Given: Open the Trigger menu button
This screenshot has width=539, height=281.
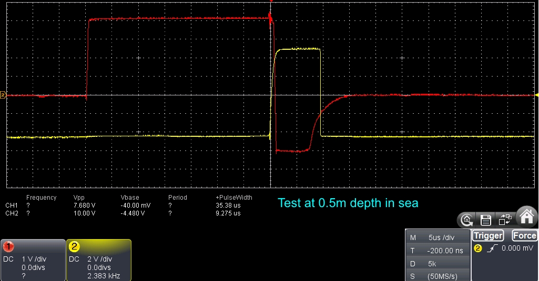Looking at the screenshot, I should (488, 236).
